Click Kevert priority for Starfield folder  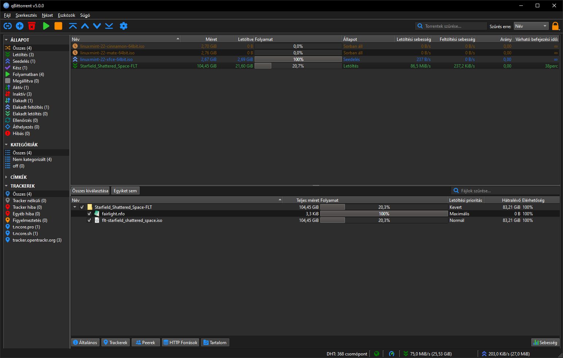(x=455, y=207)
